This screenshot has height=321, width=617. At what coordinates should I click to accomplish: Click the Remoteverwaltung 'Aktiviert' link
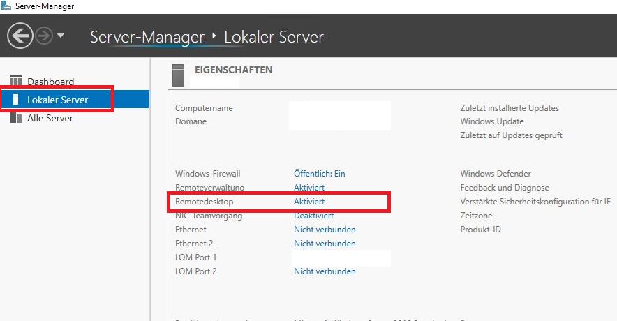(x=309, y=188)
